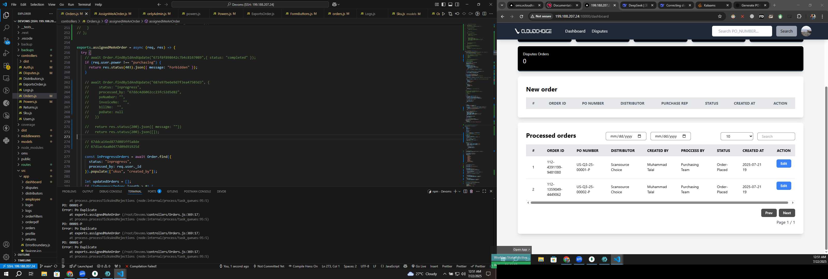Open the Search view in VS Code activity bar
The image size is (828, 279).
pyautogui.click(x=6, y=28)
